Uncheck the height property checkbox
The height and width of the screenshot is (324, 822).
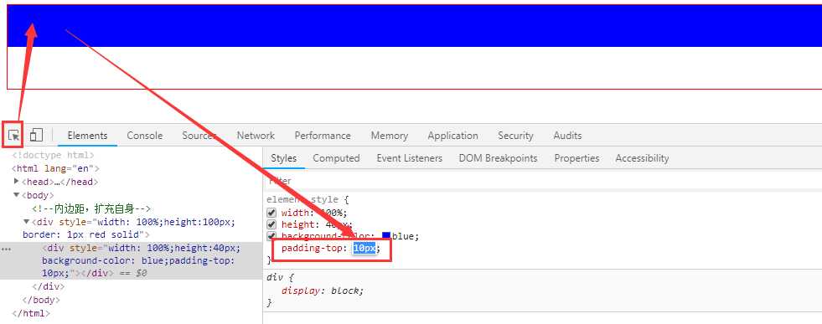click(x=271, y=224)
